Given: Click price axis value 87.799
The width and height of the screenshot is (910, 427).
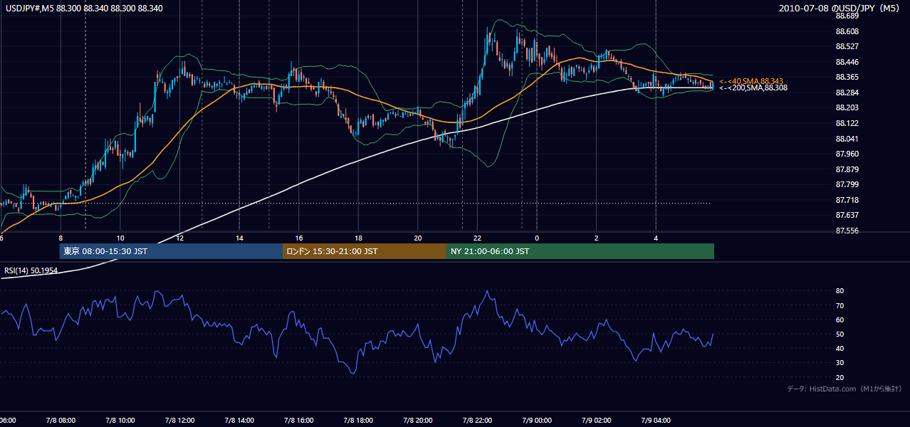Looking at the screenshot, I should tap(847, 184).
